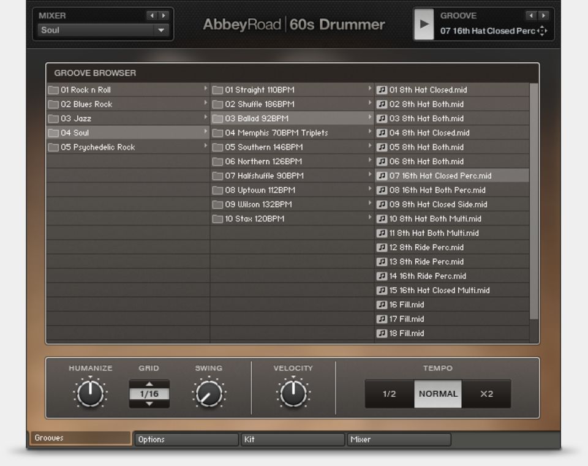Play the selected groove preview
588x466 pixels.
423,24
